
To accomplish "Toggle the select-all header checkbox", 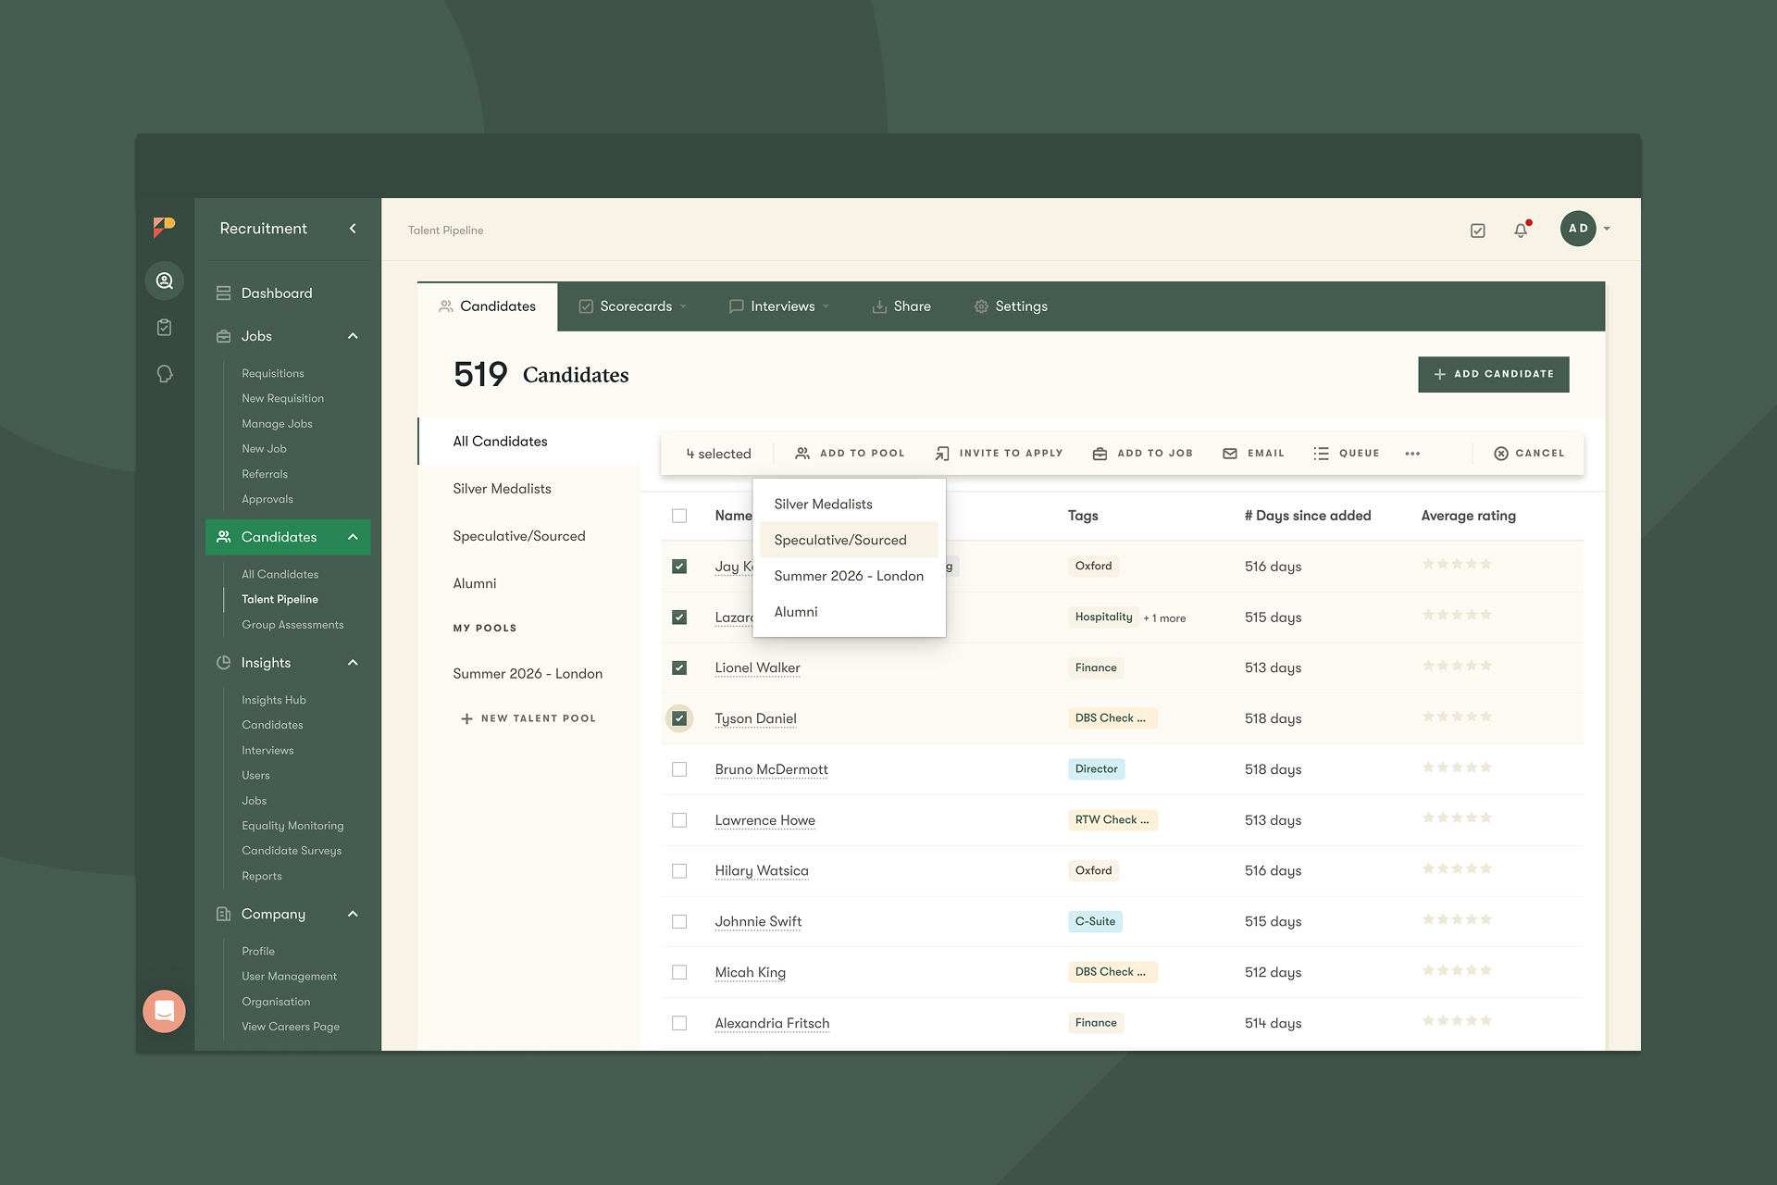I will point(679,516).
